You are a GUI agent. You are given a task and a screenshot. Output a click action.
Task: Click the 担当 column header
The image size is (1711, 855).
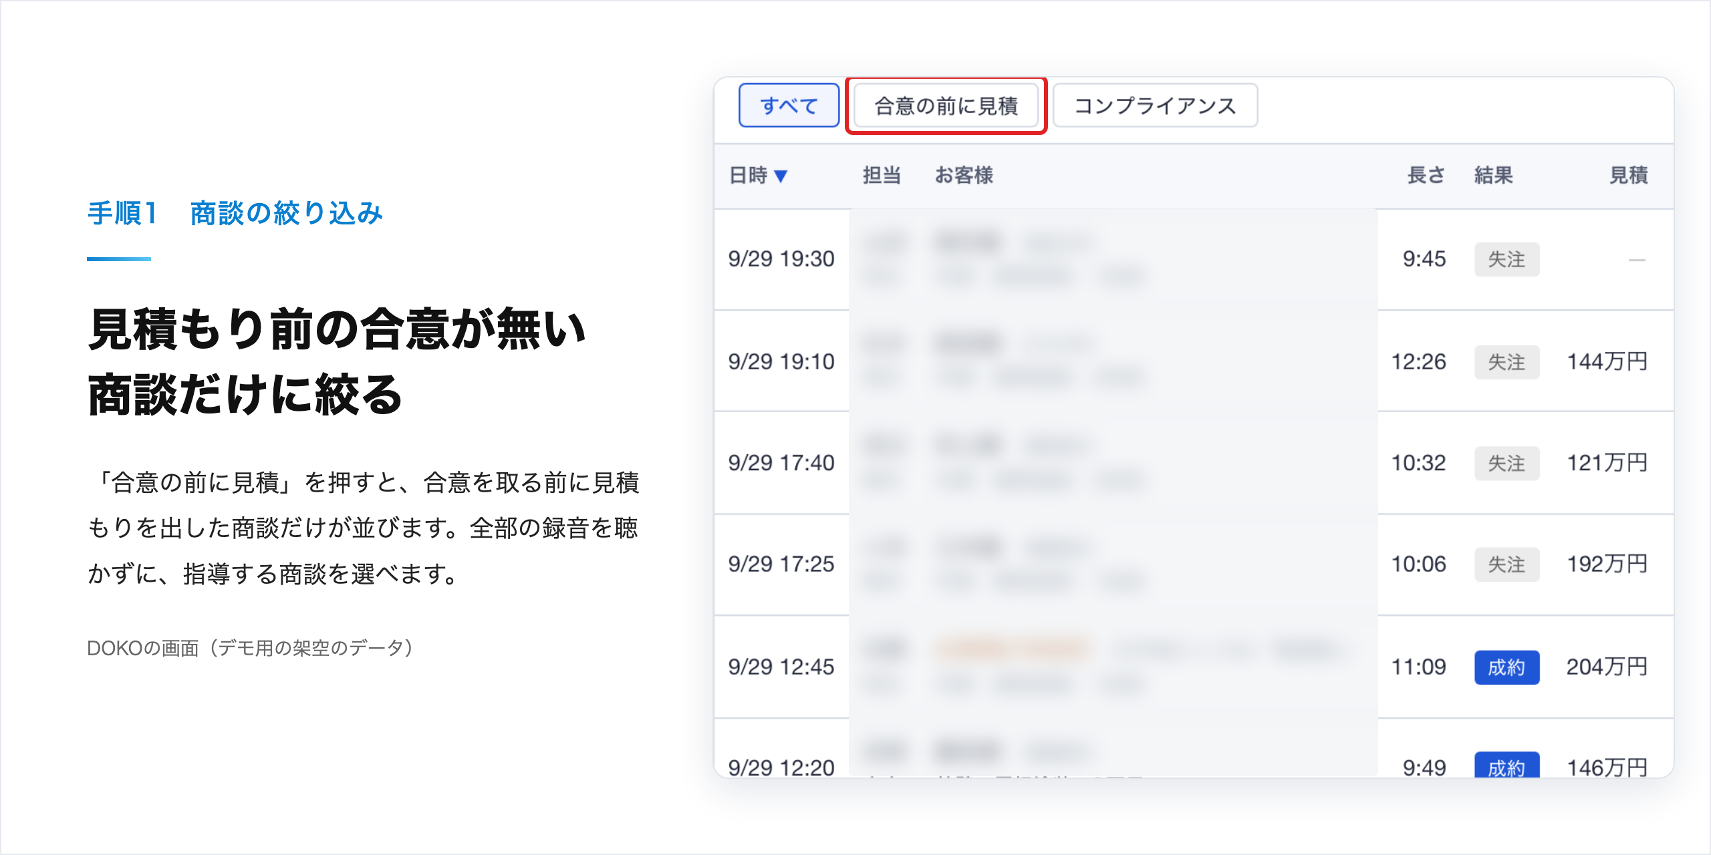(x=882, y=176)
